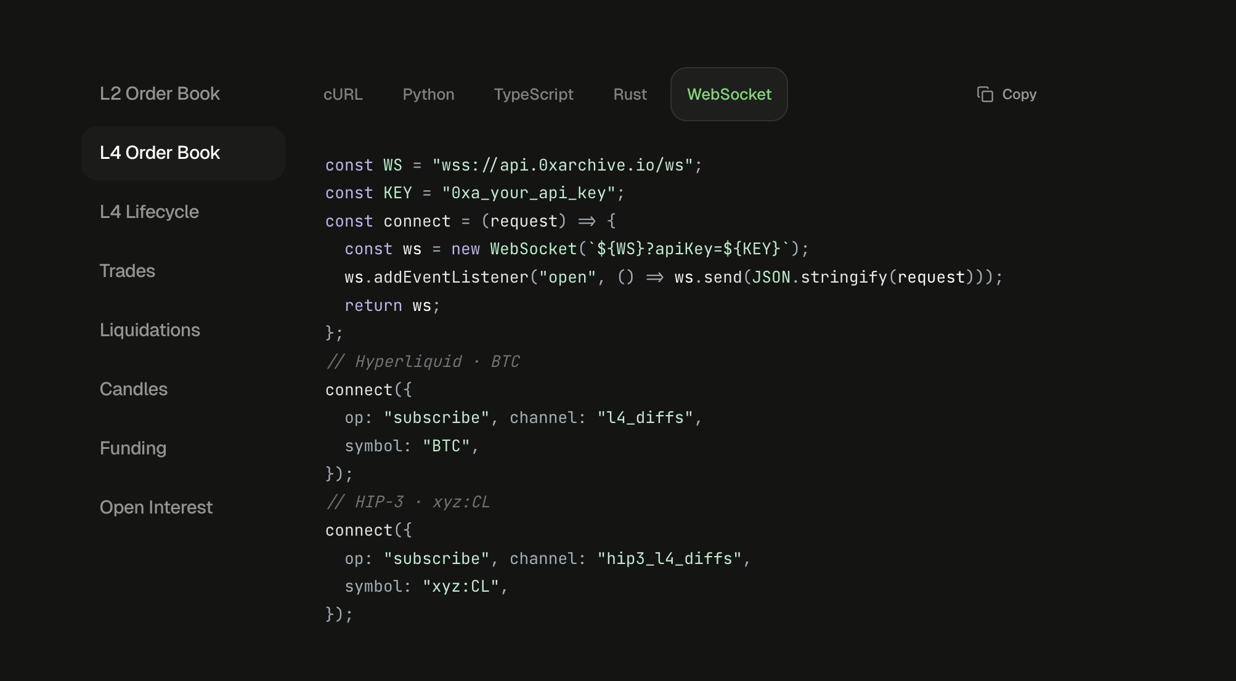
Task: Select Candles from the sidebar
Action: [134, 389]
